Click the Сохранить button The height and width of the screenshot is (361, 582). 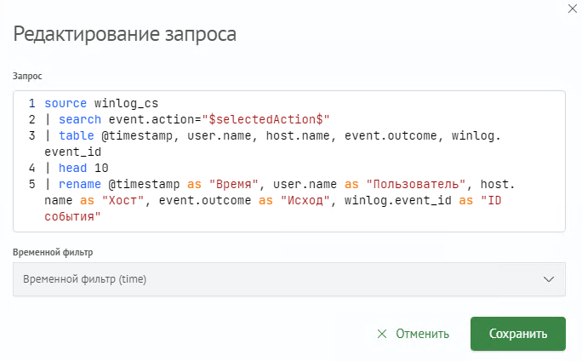[x=518, y=334]
